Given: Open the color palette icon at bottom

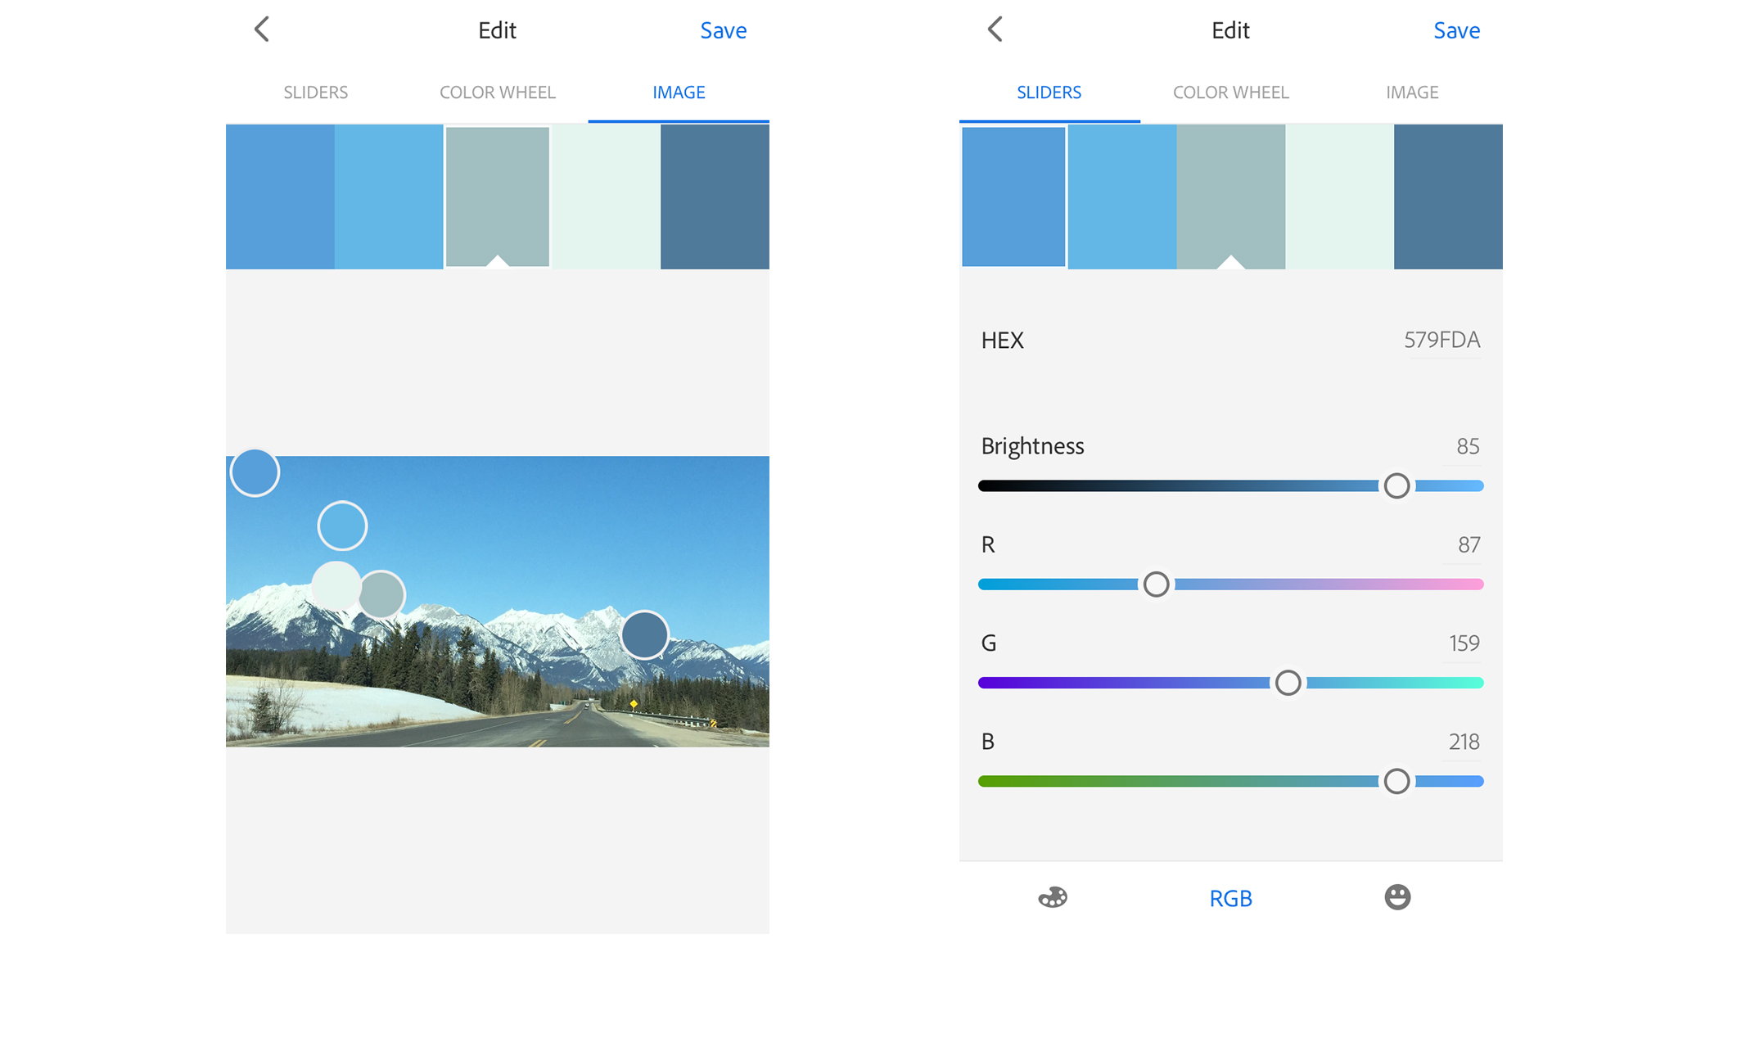Looking at the screenshot, I should (1053, 897).
